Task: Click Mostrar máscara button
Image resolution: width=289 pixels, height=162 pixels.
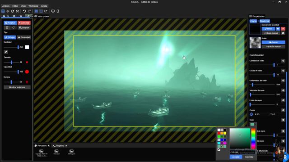Action: 17,87
